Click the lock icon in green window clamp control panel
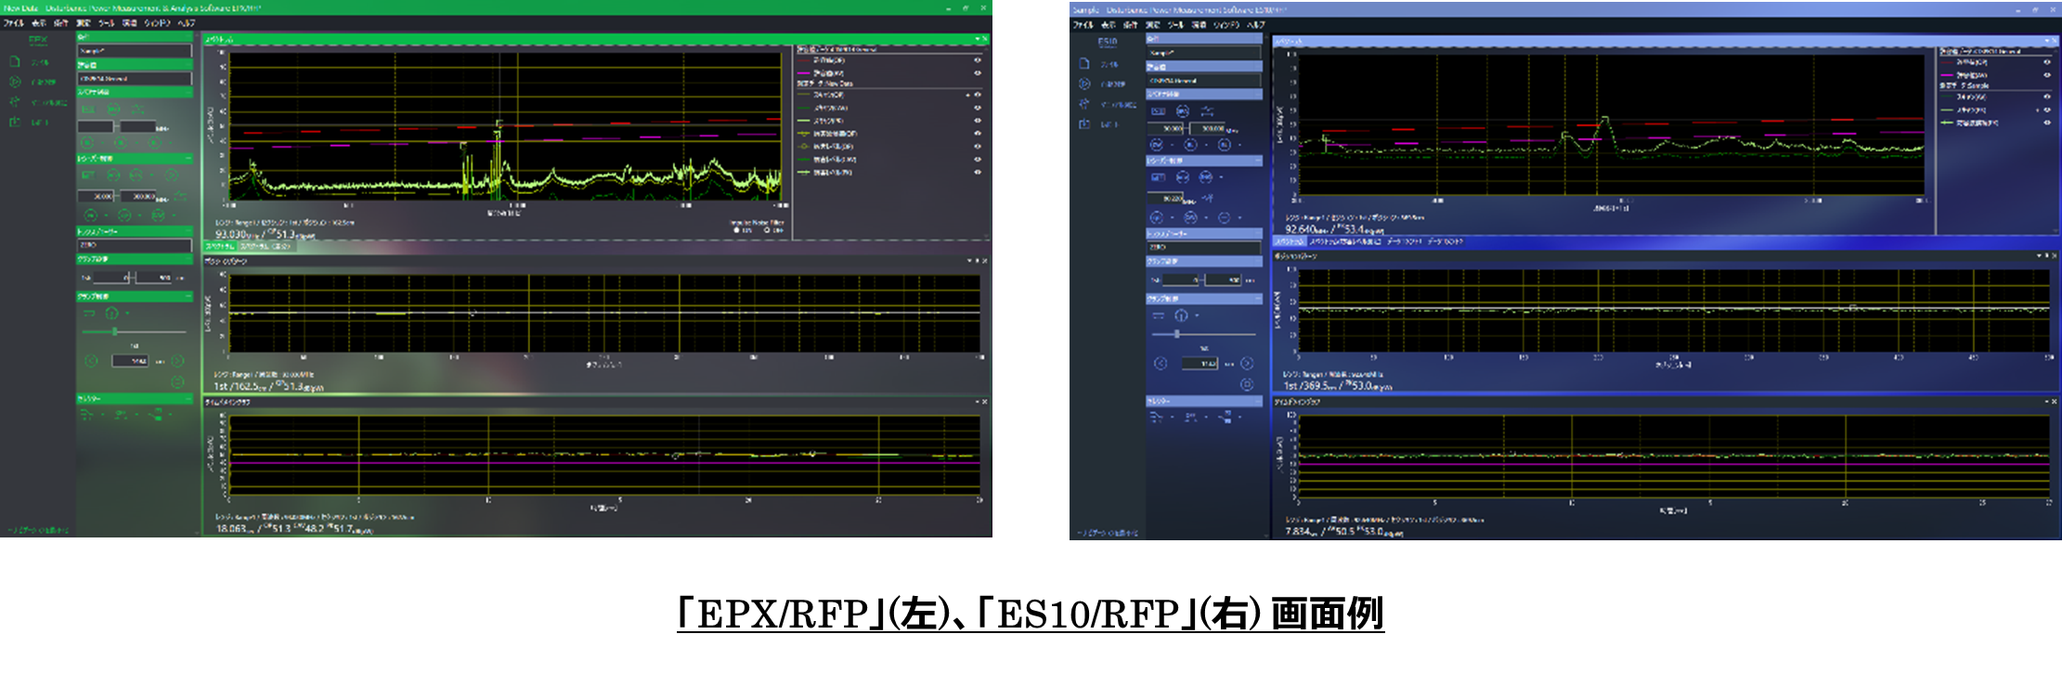The height and width of the screenshot is (673, 2062). tap(112, 314)
